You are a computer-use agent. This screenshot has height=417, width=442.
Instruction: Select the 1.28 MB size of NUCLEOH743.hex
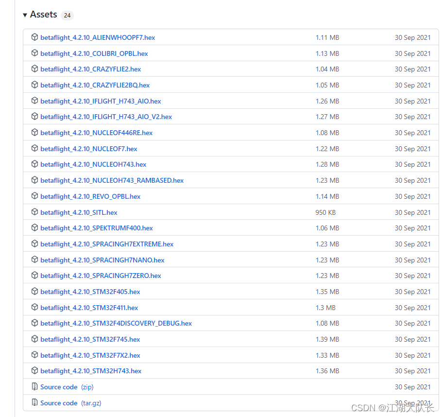[x=327, y=164]
